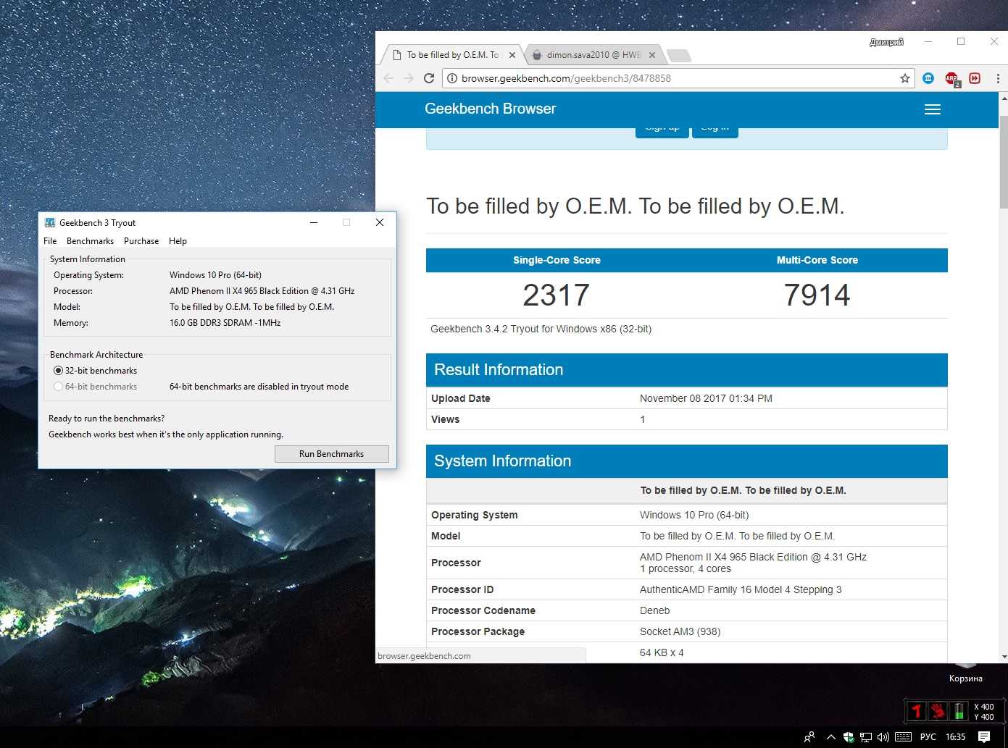
Task: Start the Run Benchmarks button
Action: click(x=332, y=454)
